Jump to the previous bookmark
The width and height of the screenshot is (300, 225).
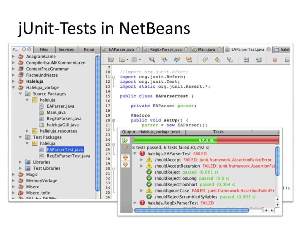(x=205, y=59)
